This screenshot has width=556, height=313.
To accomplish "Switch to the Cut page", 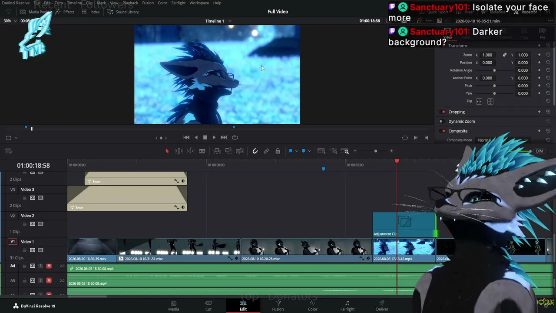I will 208,306.
